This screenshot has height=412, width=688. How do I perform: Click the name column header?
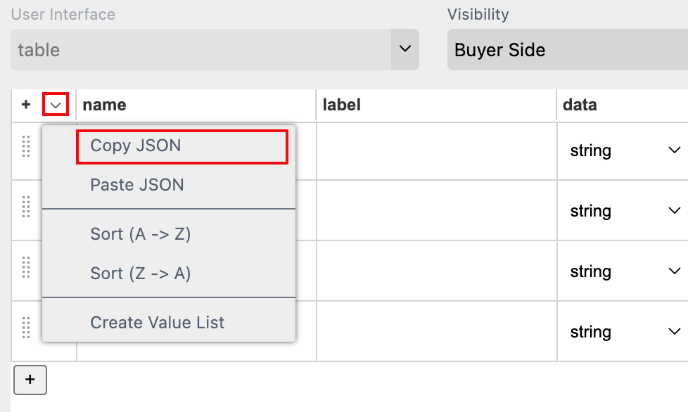[104, 104]
